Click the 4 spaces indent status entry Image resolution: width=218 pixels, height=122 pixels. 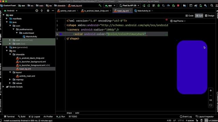click(190, 121)
